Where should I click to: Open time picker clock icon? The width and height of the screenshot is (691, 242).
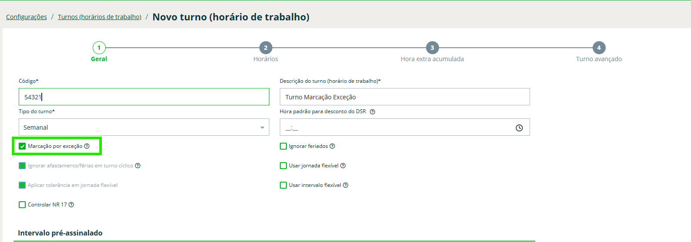[519, 128]
